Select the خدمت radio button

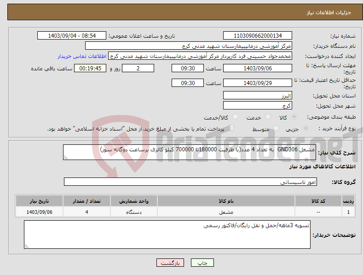point(268,117)
